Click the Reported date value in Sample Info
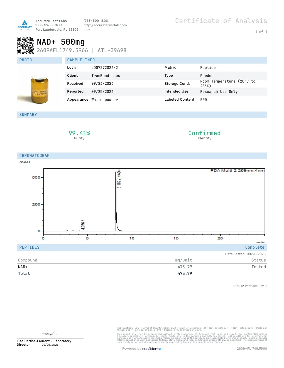This screenshot has width=284, height=368. click(x=102, y=92)
